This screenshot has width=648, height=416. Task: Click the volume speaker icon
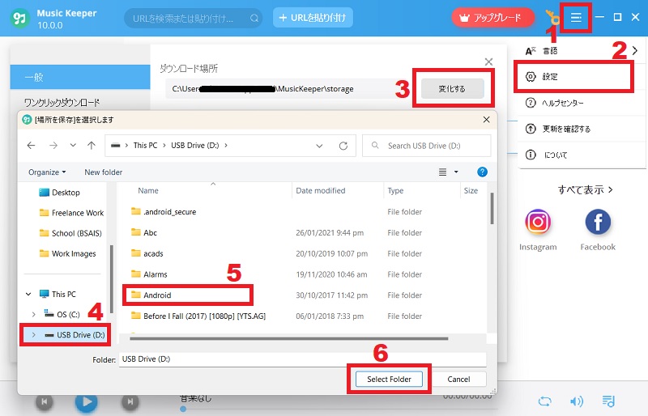pyautogui.click(x=577, y=401)
